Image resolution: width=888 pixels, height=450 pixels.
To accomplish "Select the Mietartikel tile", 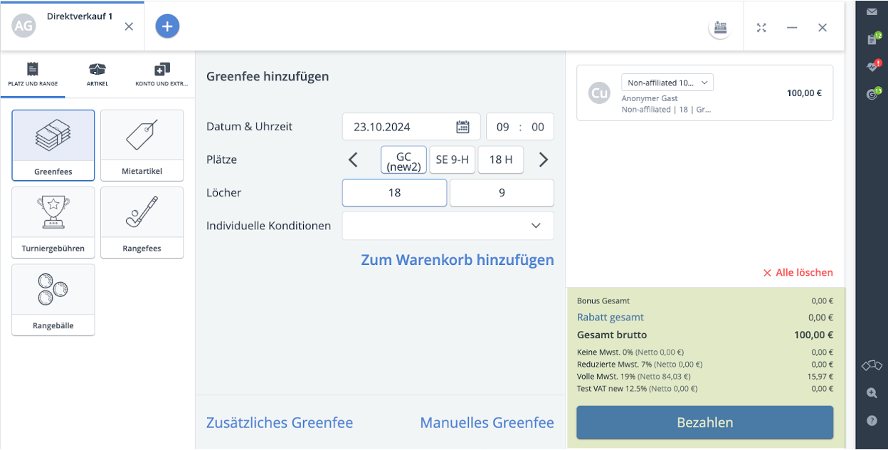I will [x=142, y=145].
